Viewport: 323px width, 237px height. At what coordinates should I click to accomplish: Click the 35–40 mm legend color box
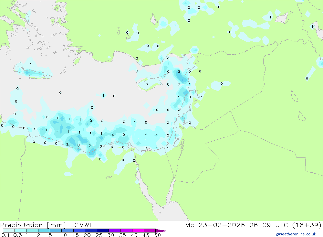pos(126,231)
